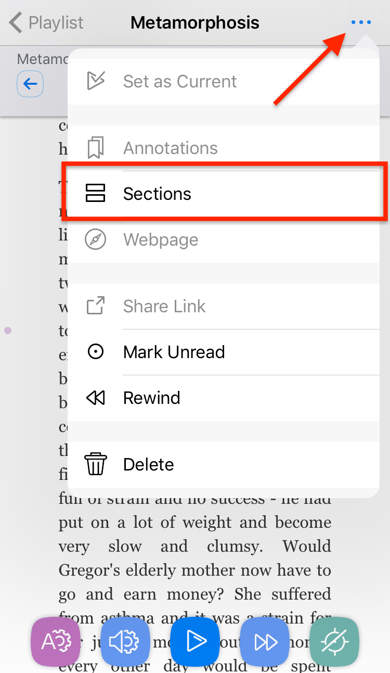Select the Sections menu item
390x673 pixels.
tap(224, 194)
